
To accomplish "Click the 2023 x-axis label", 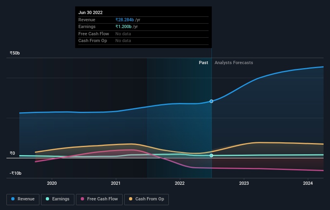I will click(x=244, y=183).
